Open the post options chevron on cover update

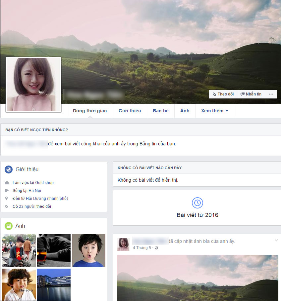pos(276,240)
